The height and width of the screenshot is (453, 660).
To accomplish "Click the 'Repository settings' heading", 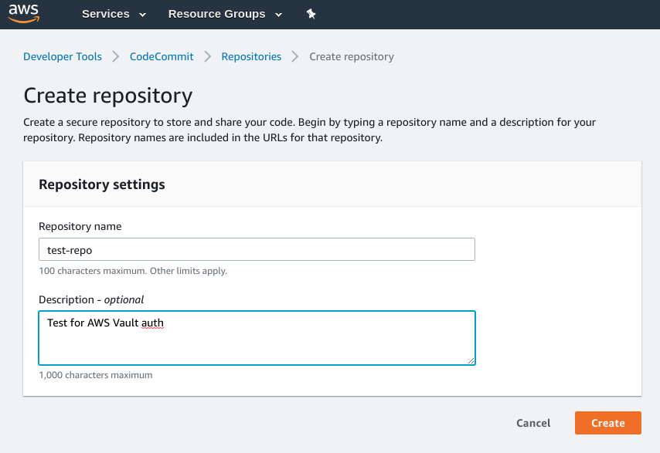I will point(102,184).
